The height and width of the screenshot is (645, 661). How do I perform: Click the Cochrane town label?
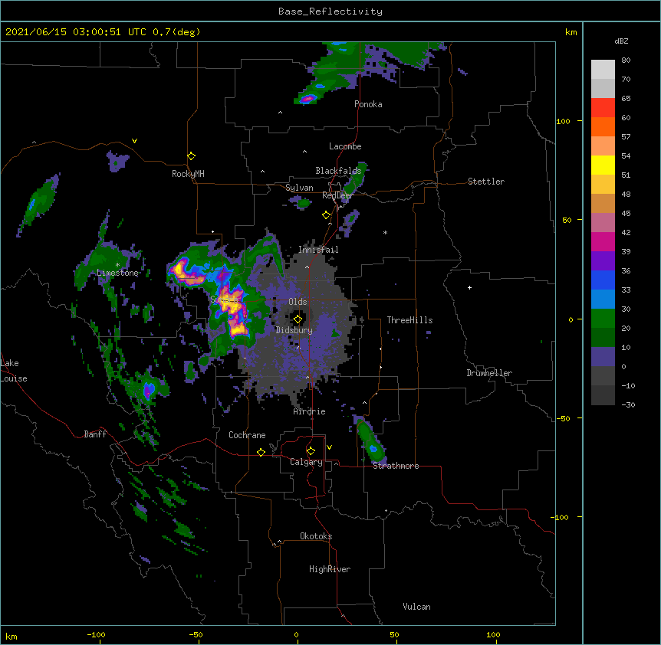point(247,435)
